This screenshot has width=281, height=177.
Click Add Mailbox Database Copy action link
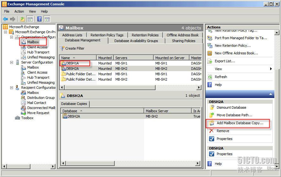pyautogui.click(x=240, y=123)
